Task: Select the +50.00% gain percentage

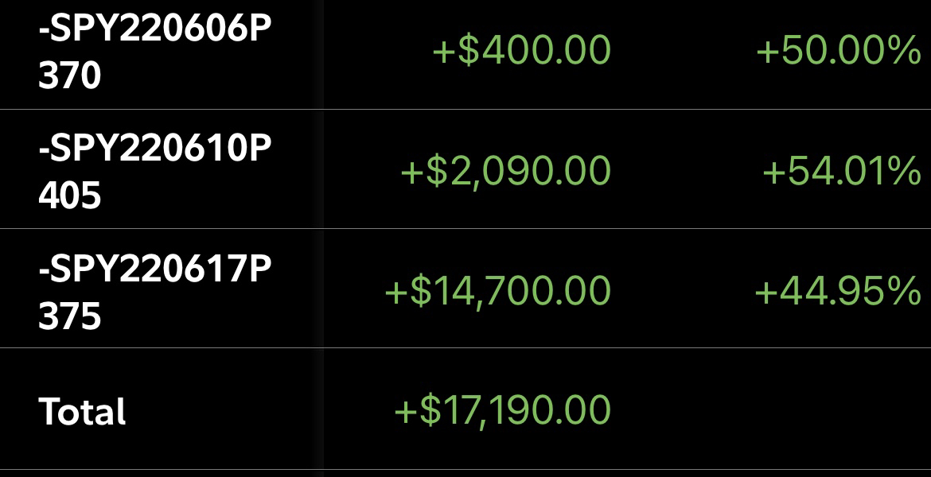Action: point(838,51)
